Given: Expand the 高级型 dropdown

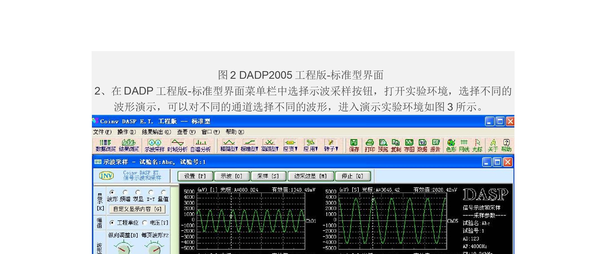Looking at the screenshot, I should pos(270,146).
